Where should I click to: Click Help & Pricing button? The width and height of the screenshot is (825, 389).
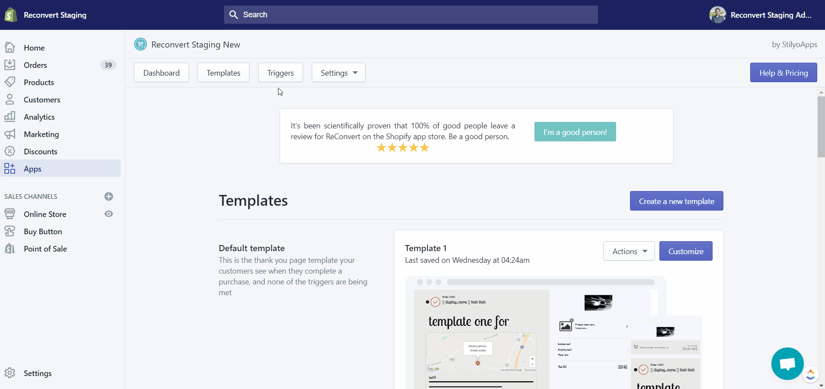coord(783,73)
